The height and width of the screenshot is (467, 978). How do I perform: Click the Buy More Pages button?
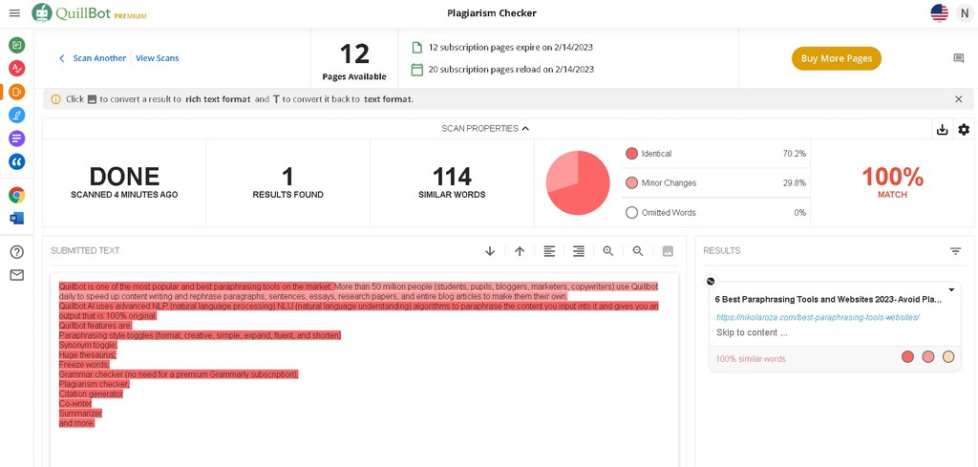coord(837,58)
